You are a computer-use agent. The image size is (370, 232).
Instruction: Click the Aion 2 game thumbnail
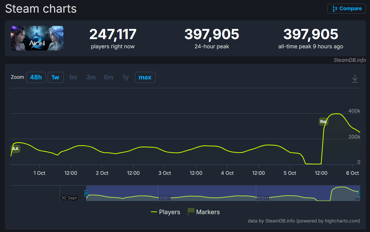coord(37,38)
